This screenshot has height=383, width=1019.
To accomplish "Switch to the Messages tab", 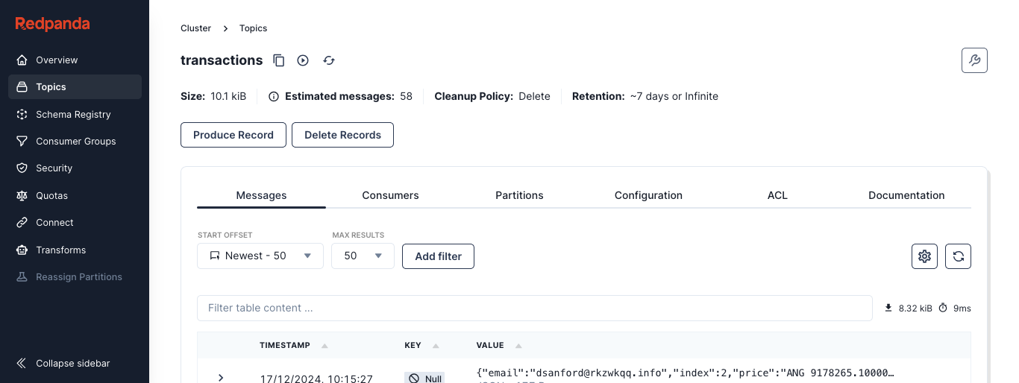I will pyautogui.click(x=261, y=195).
